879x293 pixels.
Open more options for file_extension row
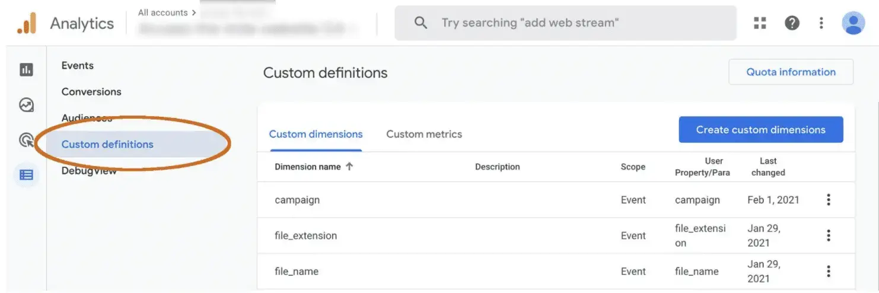tap(829, 235)
